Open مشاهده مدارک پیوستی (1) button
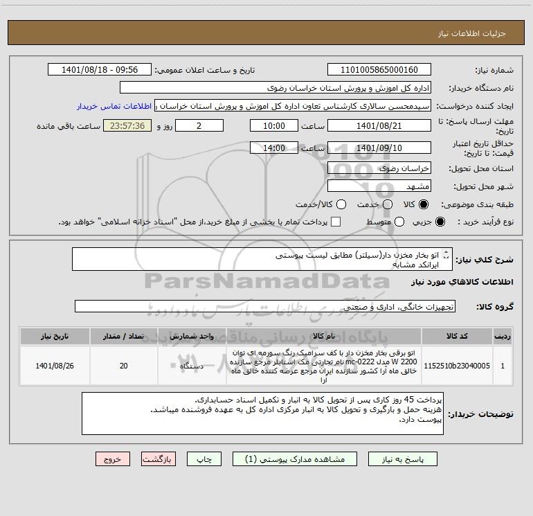533x516 pixels. pyautogui.click(x=295, y=459)
